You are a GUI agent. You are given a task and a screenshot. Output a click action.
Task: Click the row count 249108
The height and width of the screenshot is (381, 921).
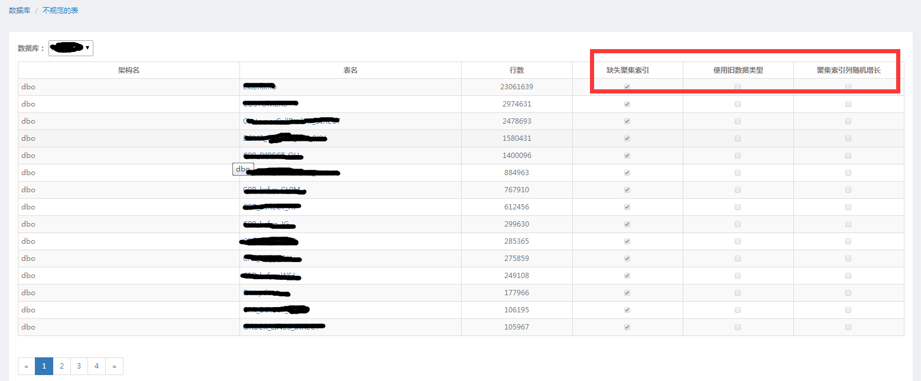pyautogui.click(x=517, y=276)
